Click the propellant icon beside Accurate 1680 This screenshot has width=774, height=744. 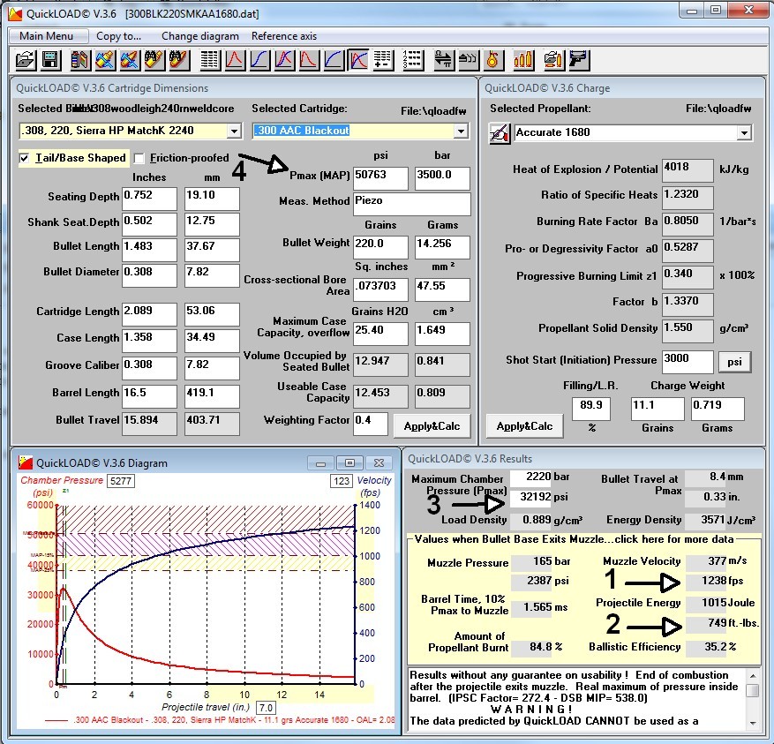[x=500, y=132]
